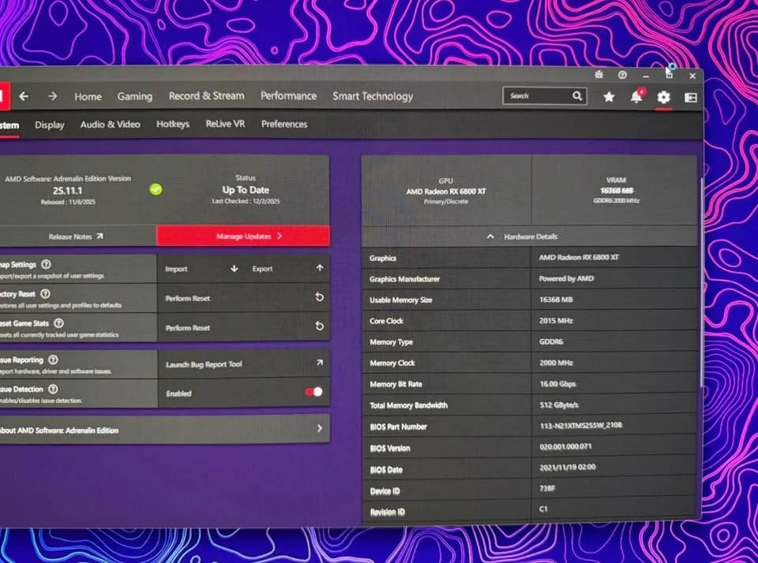The height and width of the screenshot is (563, 758).
Task: Go back with the left arrow
Action: [x=23, y=96]
